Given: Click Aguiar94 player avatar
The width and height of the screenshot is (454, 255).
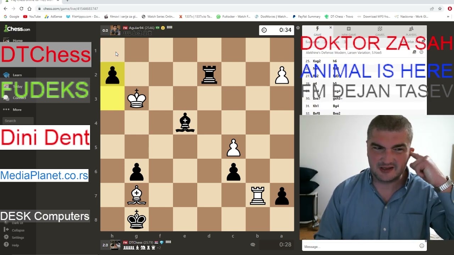Looking at the screenshot, I should (x=115, y=30).
